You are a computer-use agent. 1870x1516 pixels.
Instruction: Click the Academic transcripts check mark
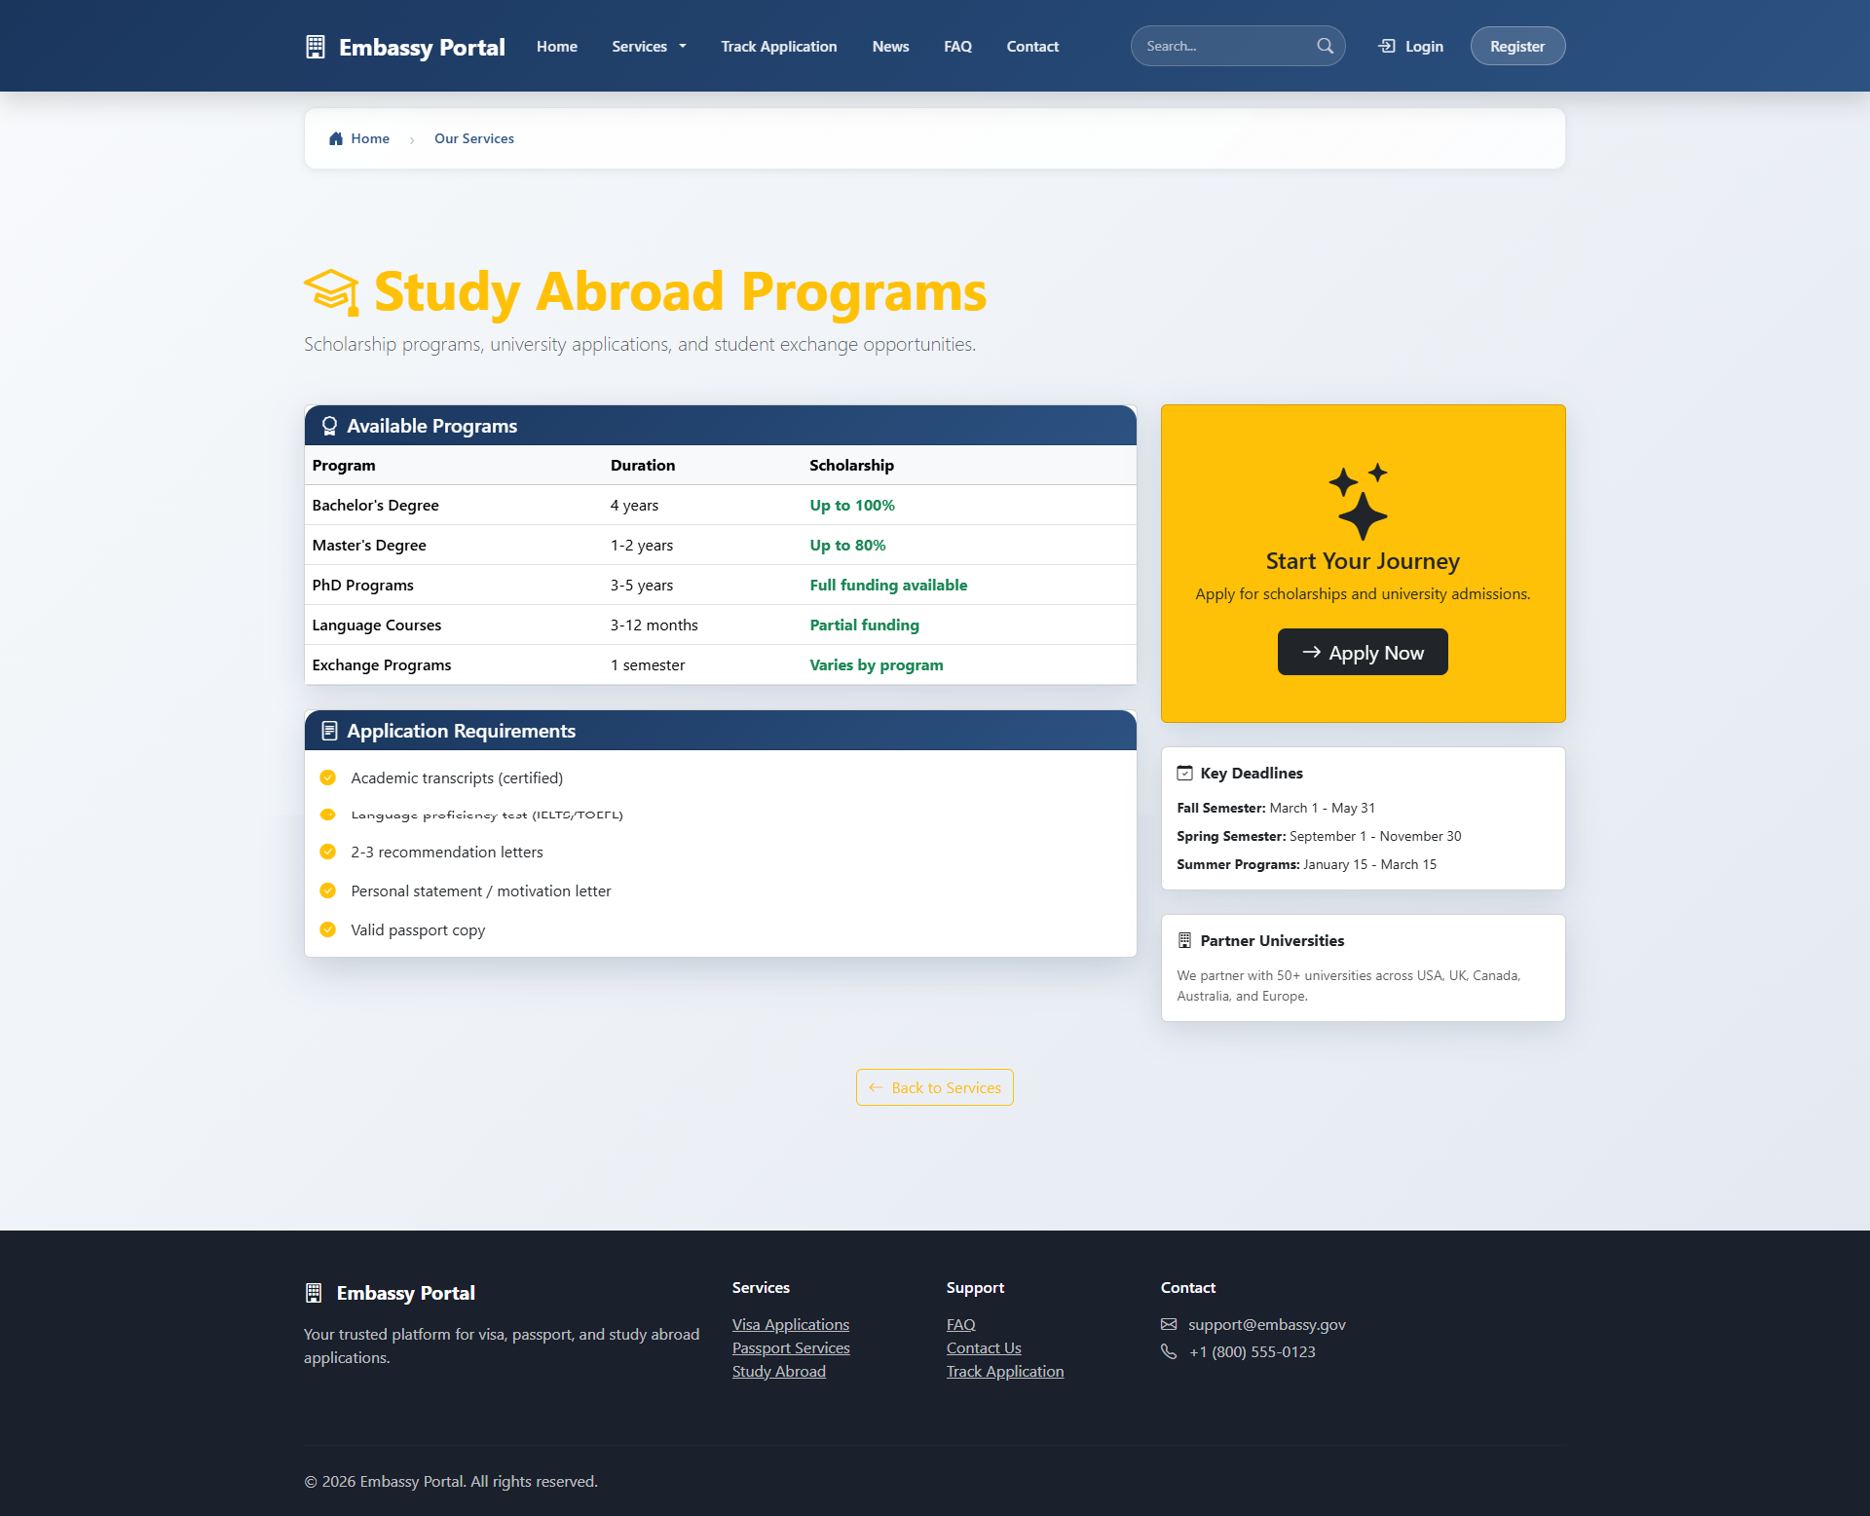pos(328,777)
